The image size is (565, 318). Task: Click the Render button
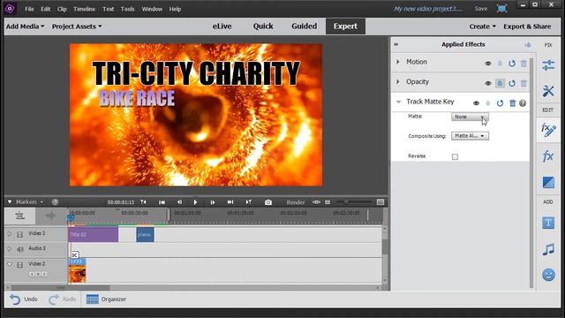point(296,202)
